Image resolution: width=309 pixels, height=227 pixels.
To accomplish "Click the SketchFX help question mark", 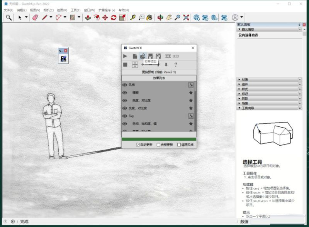I will tap(176, 64).
